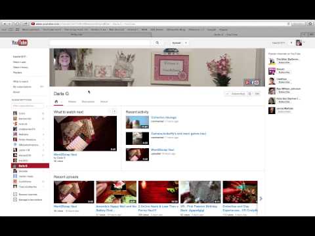Open the account avatar in YouTube header
This screenshot has height=236, width=315.
299,43
